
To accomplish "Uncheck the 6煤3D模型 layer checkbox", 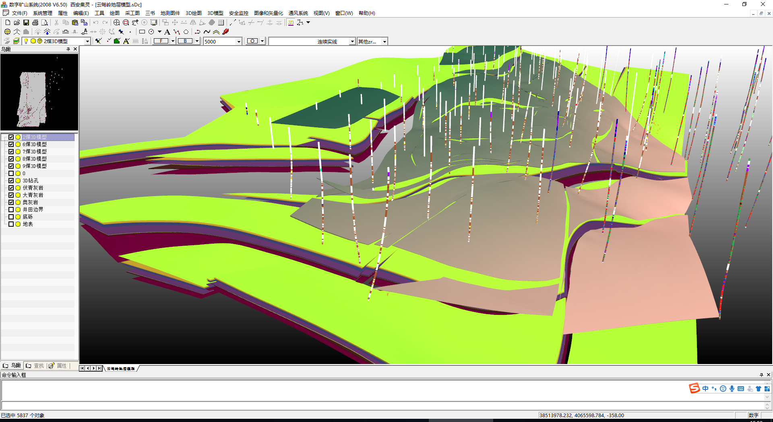I will (11, 144).
